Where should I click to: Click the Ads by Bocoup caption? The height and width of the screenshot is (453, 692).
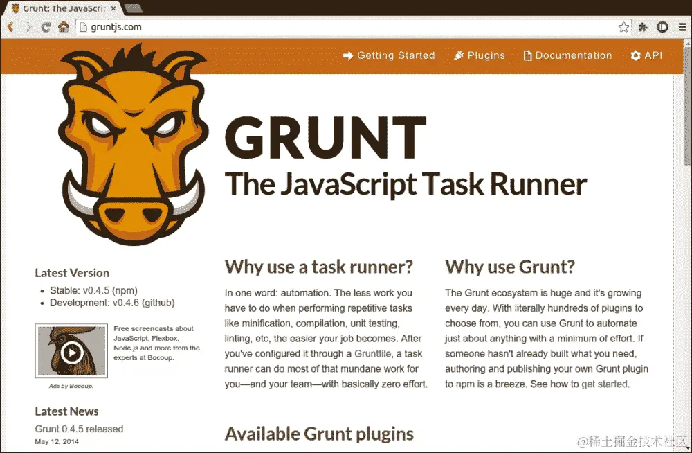tap(71, 386)
